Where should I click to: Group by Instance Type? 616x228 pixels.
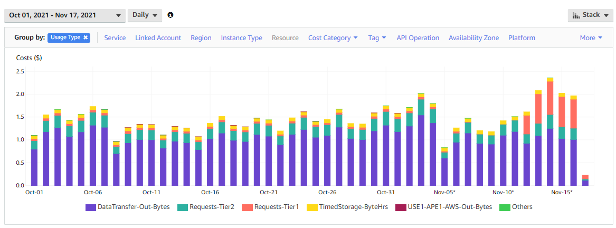point(241,38)
